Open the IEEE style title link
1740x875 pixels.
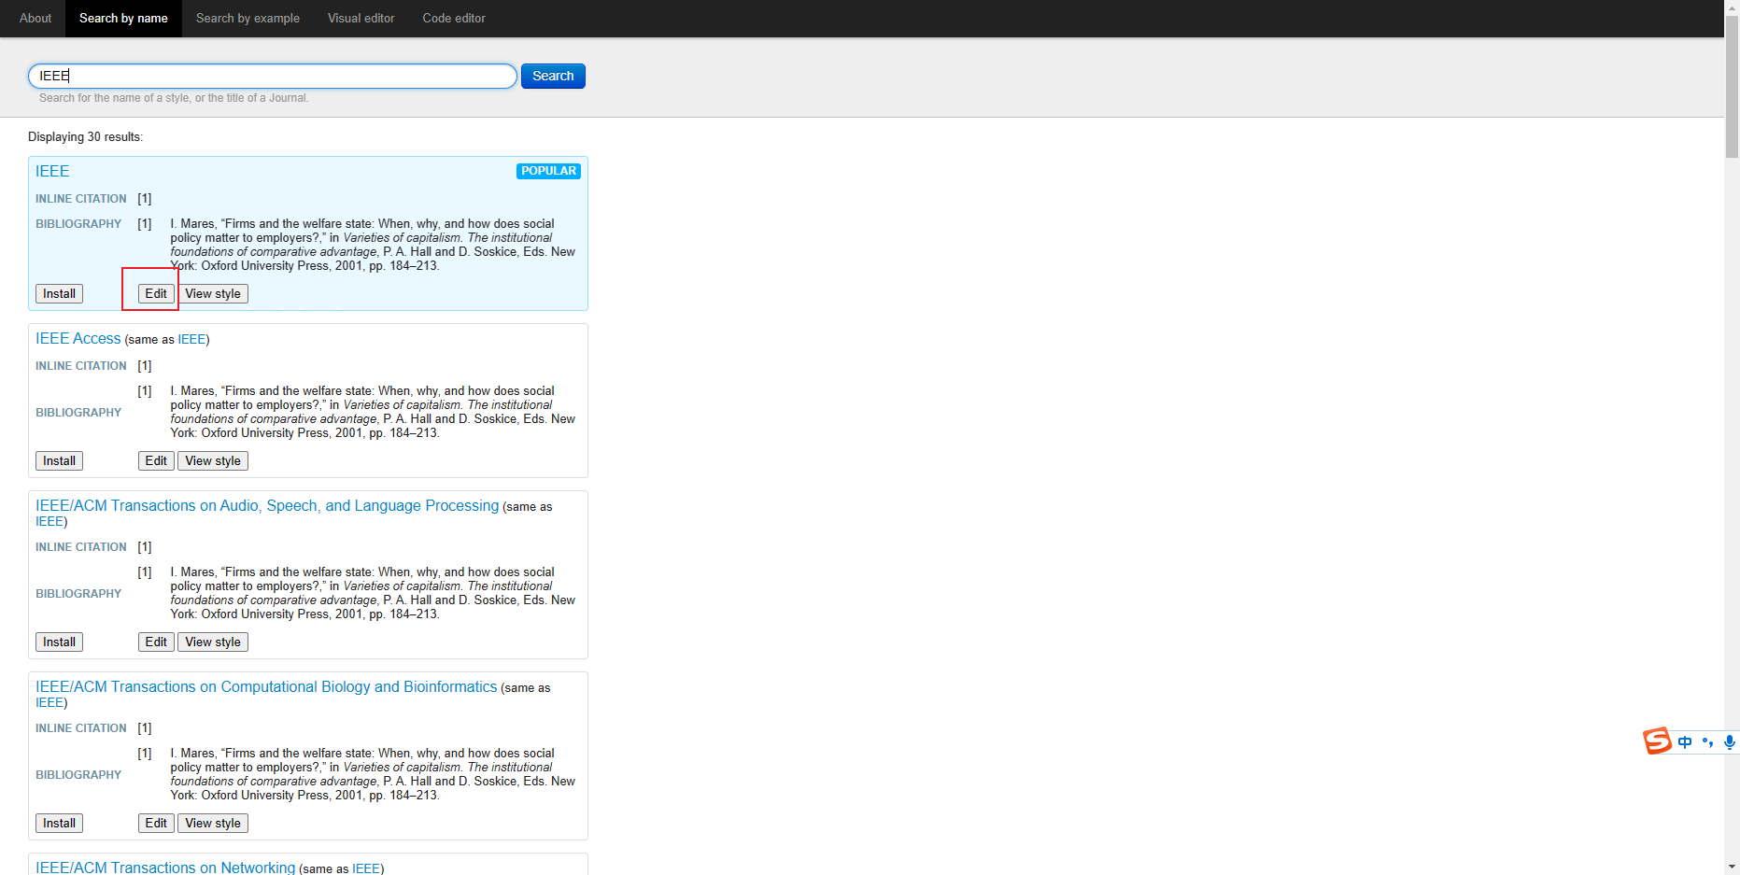(x=52, y=171)
